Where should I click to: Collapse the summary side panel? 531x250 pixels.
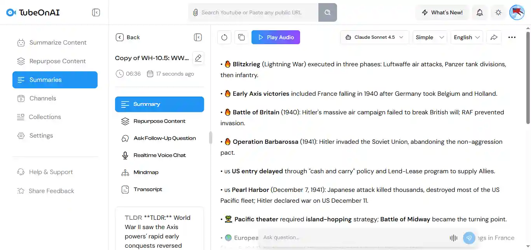pyautogui.click(x=198, y=37)
